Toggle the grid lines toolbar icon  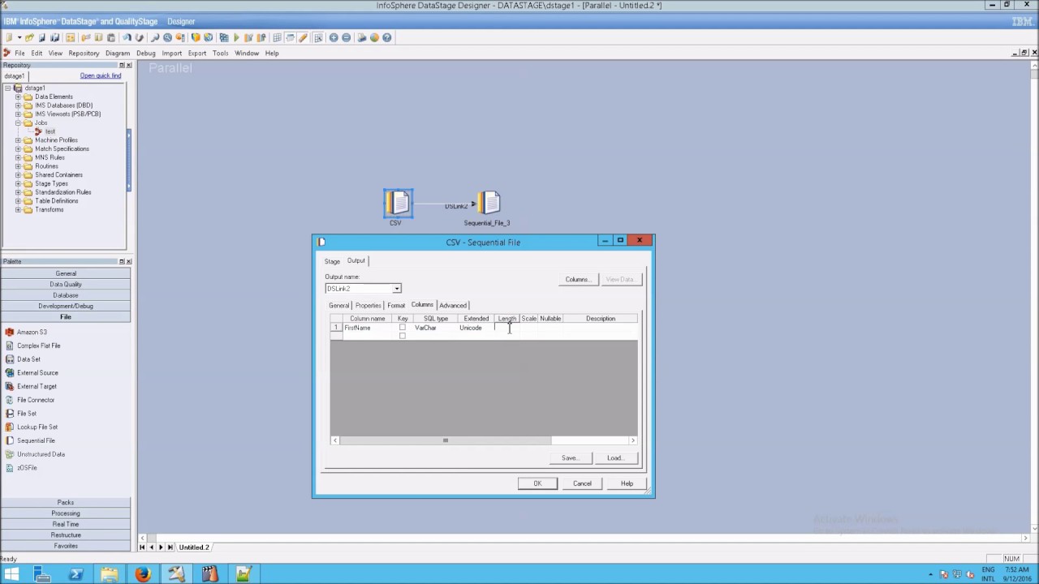[278, 37]
